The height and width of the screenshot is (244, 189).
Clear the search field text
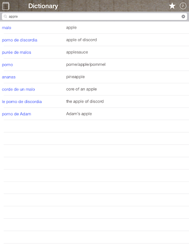tap(183, 17)
